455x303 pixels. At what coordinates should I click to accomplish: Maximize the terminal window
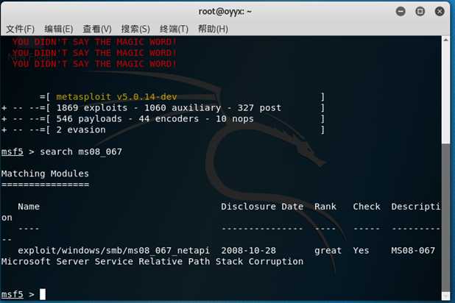[420, 11]
